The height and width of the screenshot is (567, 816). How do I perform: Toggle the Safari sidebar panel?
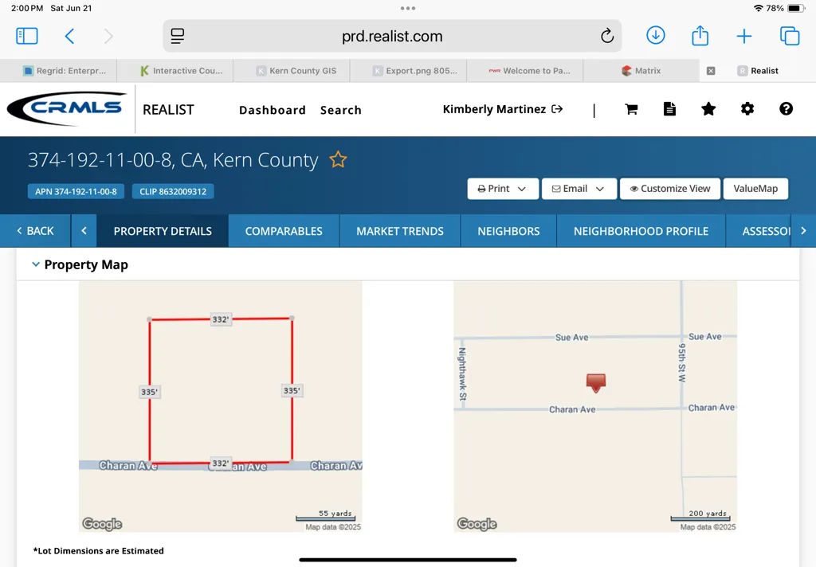coord(27,36)
